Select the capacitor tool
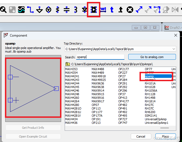This screenshot has width=182, height=142. (x=67, y=10)
